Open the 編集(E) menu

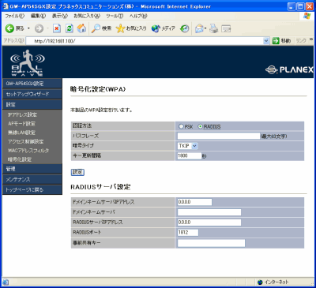click(38, 16)
